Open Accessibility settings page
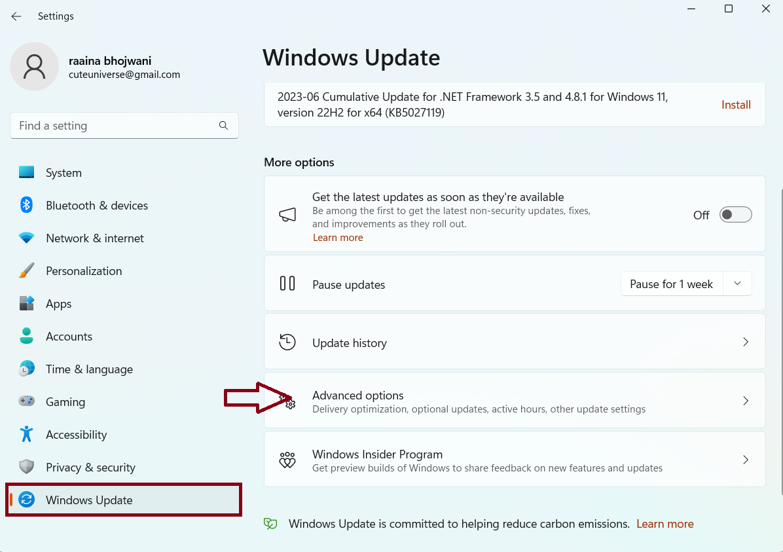Viewport: 783px width, 552px height. [124, 435]
